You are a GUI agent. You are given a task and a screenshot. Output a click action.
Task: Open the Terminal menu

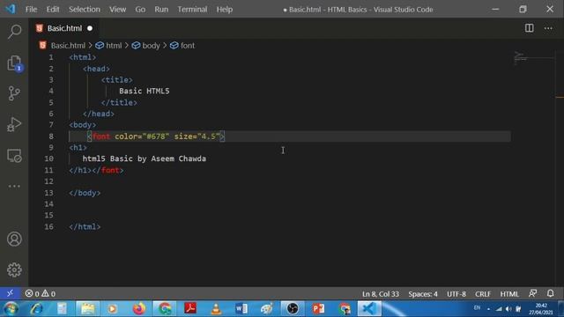192,10
